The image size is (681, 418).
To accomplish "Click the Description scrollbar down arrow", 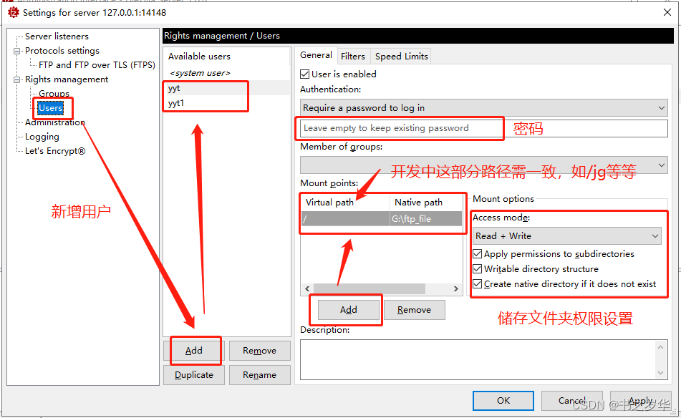I will coord(660,373).
